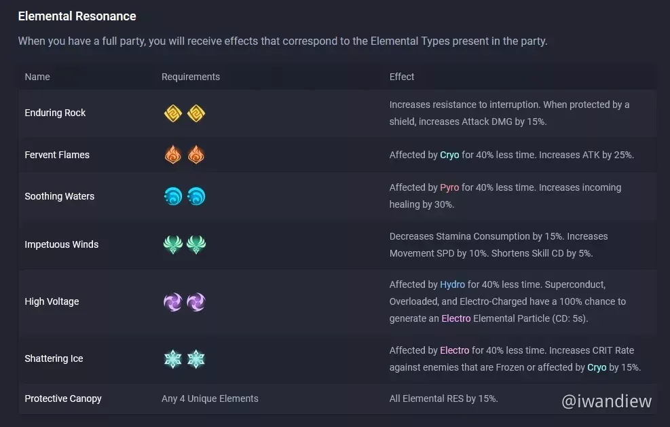Click the second Electro element icon
Screen dimensions: 670x427
click(196, 302)
